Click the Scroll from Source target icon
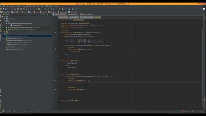 (42, 14)
